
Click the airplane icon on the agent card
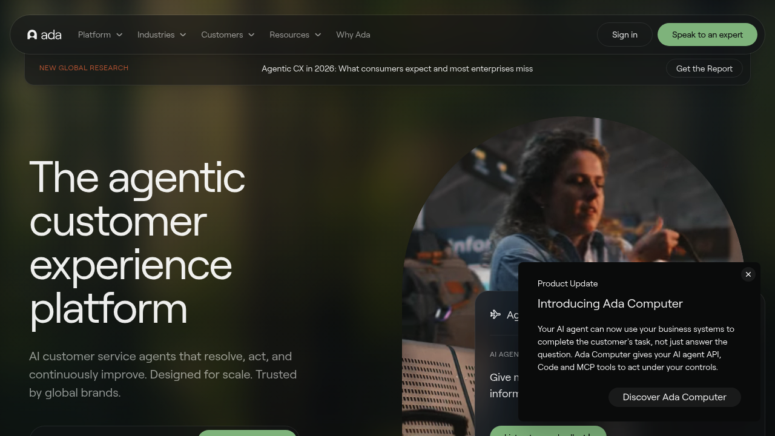[495, 314]
